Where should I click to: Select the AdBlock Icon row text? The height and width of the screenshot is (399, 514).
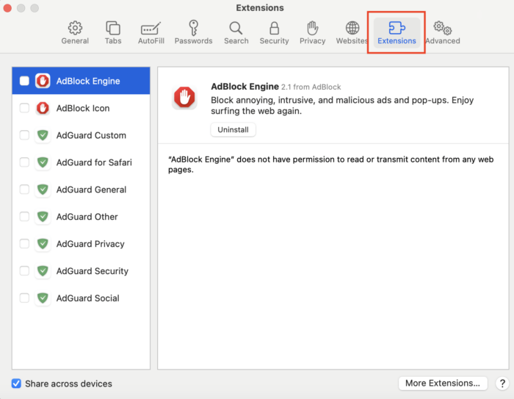point(83,108)
